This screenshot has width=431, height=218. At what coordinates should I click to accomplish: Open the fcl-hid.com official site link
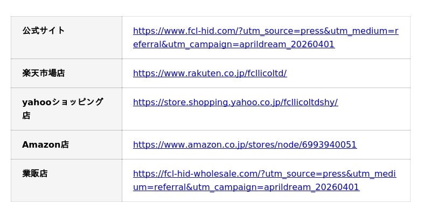click(x=265, y=31)
